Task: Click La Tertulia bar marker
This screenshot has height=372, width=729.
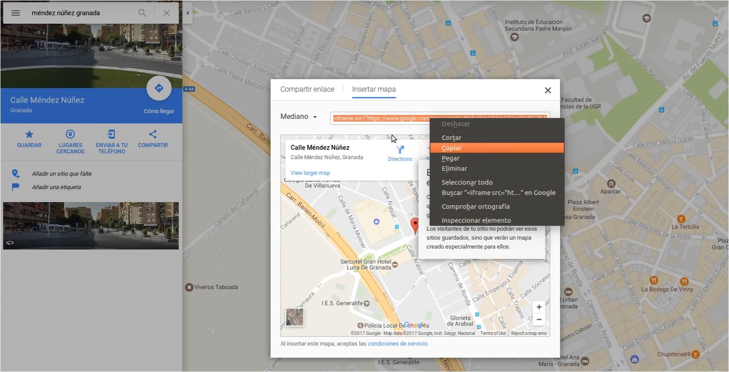Action: (681, 219)
